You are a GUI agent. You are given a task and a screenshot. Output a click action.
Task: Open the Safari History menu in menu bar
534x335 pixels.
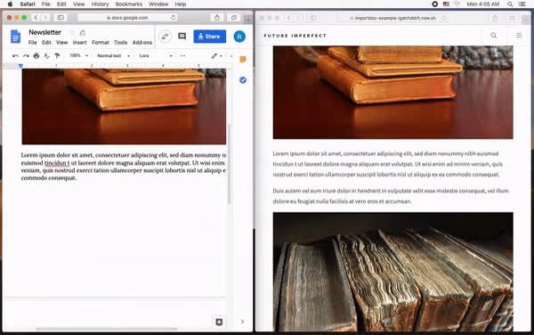pos(100,4)
